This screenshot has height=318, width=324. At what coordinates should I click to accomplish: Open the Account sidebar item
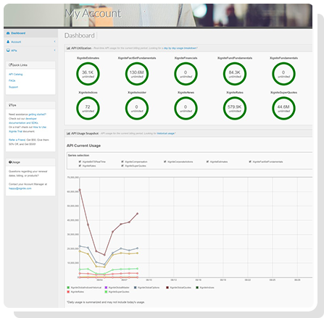(30, 42)
